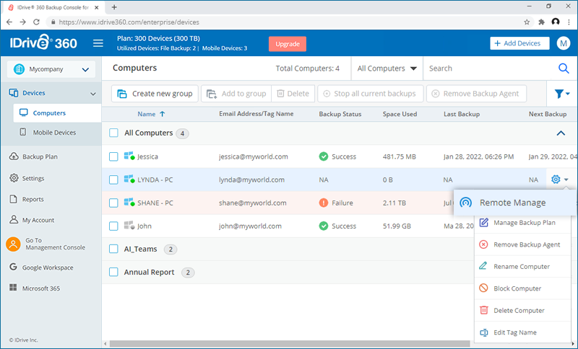Open arrow beside LYNDA gear icon

566,180
